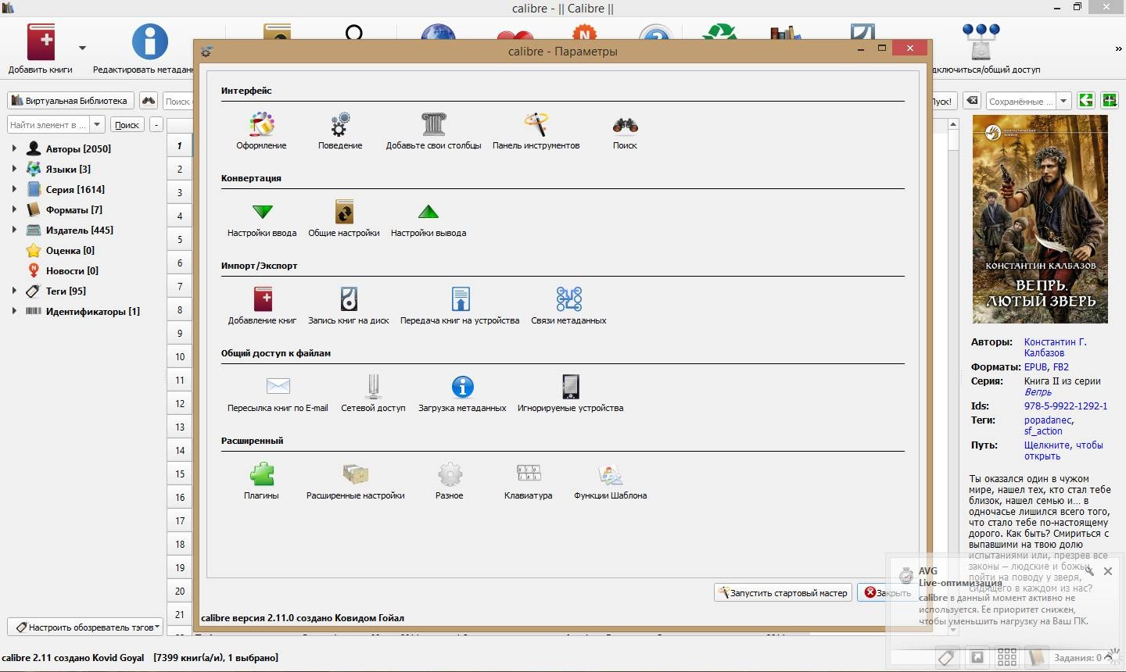This screenshot has width=1126, height=672.
Task: Open Настройки вывода conversion settings
Action: point(429,218)
